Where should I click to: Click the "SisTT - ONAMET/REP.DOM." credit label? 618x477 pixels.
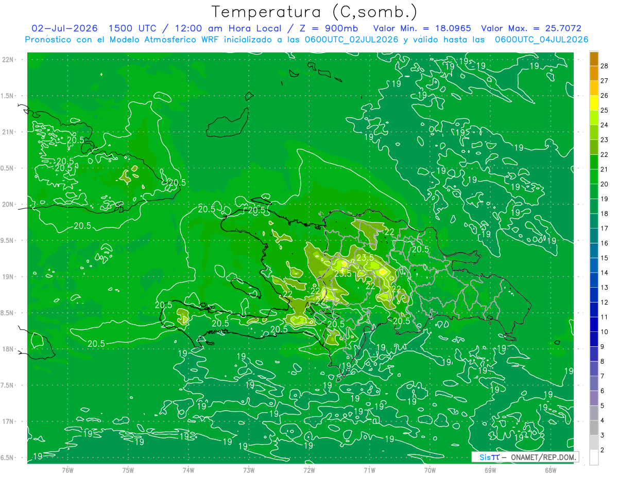pyautogui.click(x=525, y=457)
